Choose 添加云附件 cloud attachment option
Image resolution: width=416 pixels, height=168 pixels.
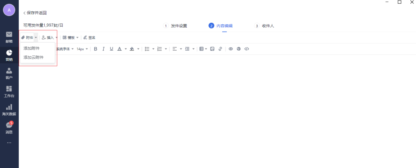click(33, 57)
